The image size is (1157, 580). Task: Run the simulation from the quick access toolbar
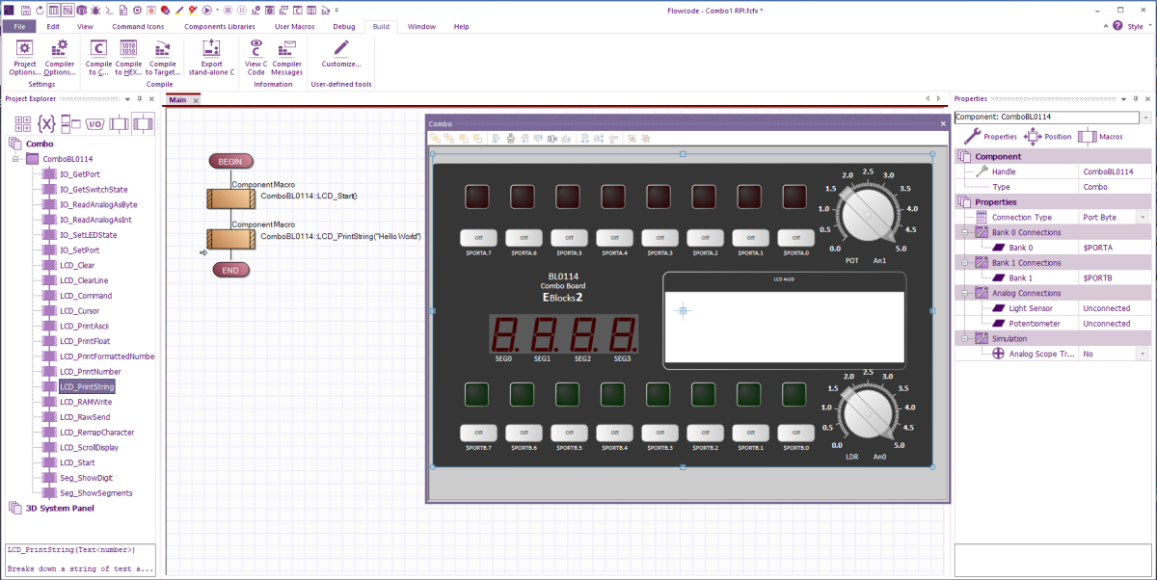coord(208,11)
